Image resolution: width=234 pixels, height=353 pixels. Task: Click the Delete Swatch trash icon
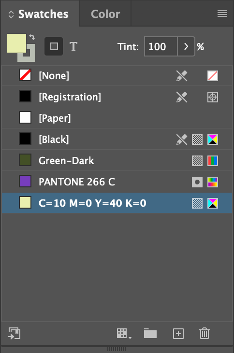[x=205, y=333]
